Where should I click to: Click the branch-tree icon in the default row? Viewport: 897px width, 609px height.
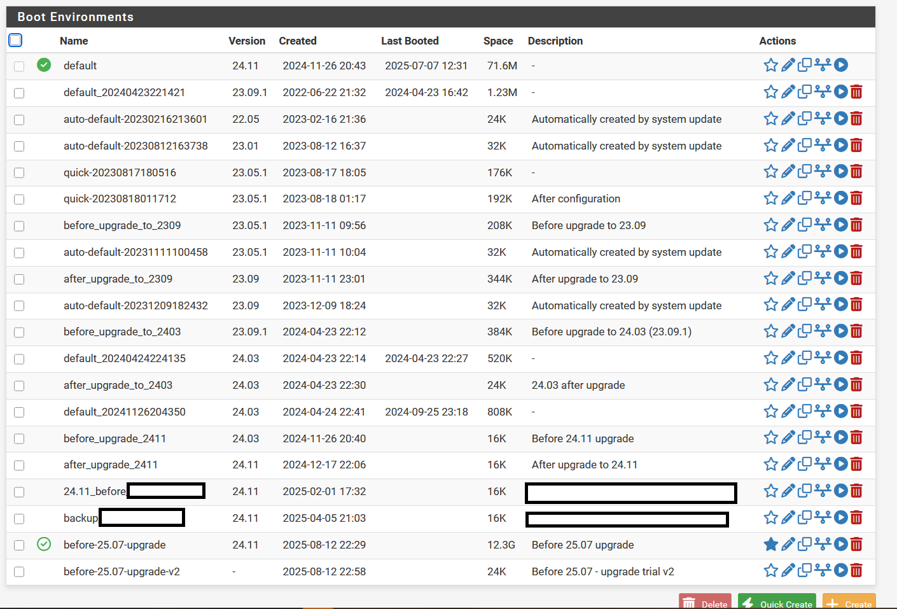[x=823, y=65]
